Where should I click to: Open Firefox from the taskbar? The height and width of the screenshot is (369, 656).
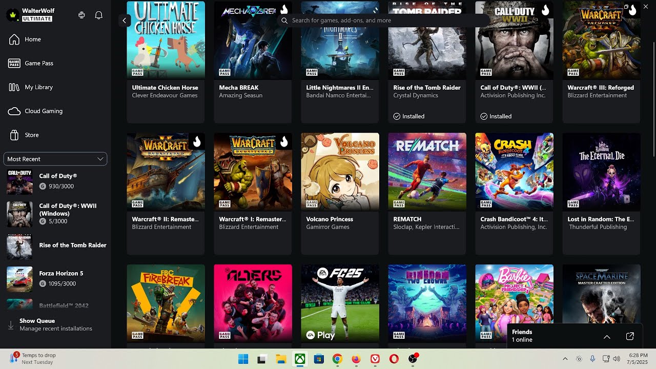pyautogui.click(x=356, y=359)
